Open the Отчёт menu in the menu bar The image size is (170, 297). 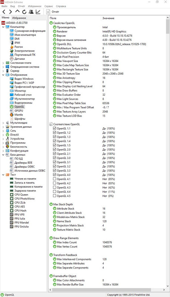[21, 6]
